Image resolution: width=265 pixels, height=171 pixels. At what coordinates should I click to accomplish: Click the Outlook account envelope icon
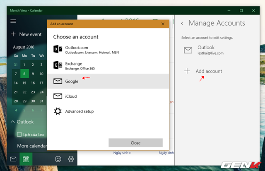click(x=188, y=50)
